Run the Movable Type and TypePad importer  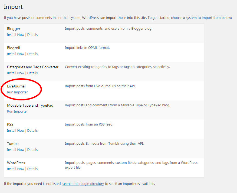(x=17, y=111)
